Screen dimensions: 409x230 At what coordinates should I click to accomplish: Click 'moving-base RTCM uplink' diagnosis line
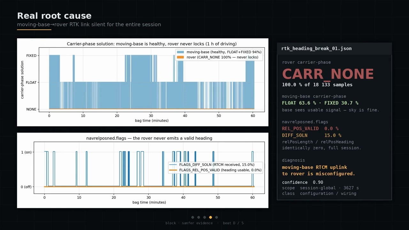(314, 167)
